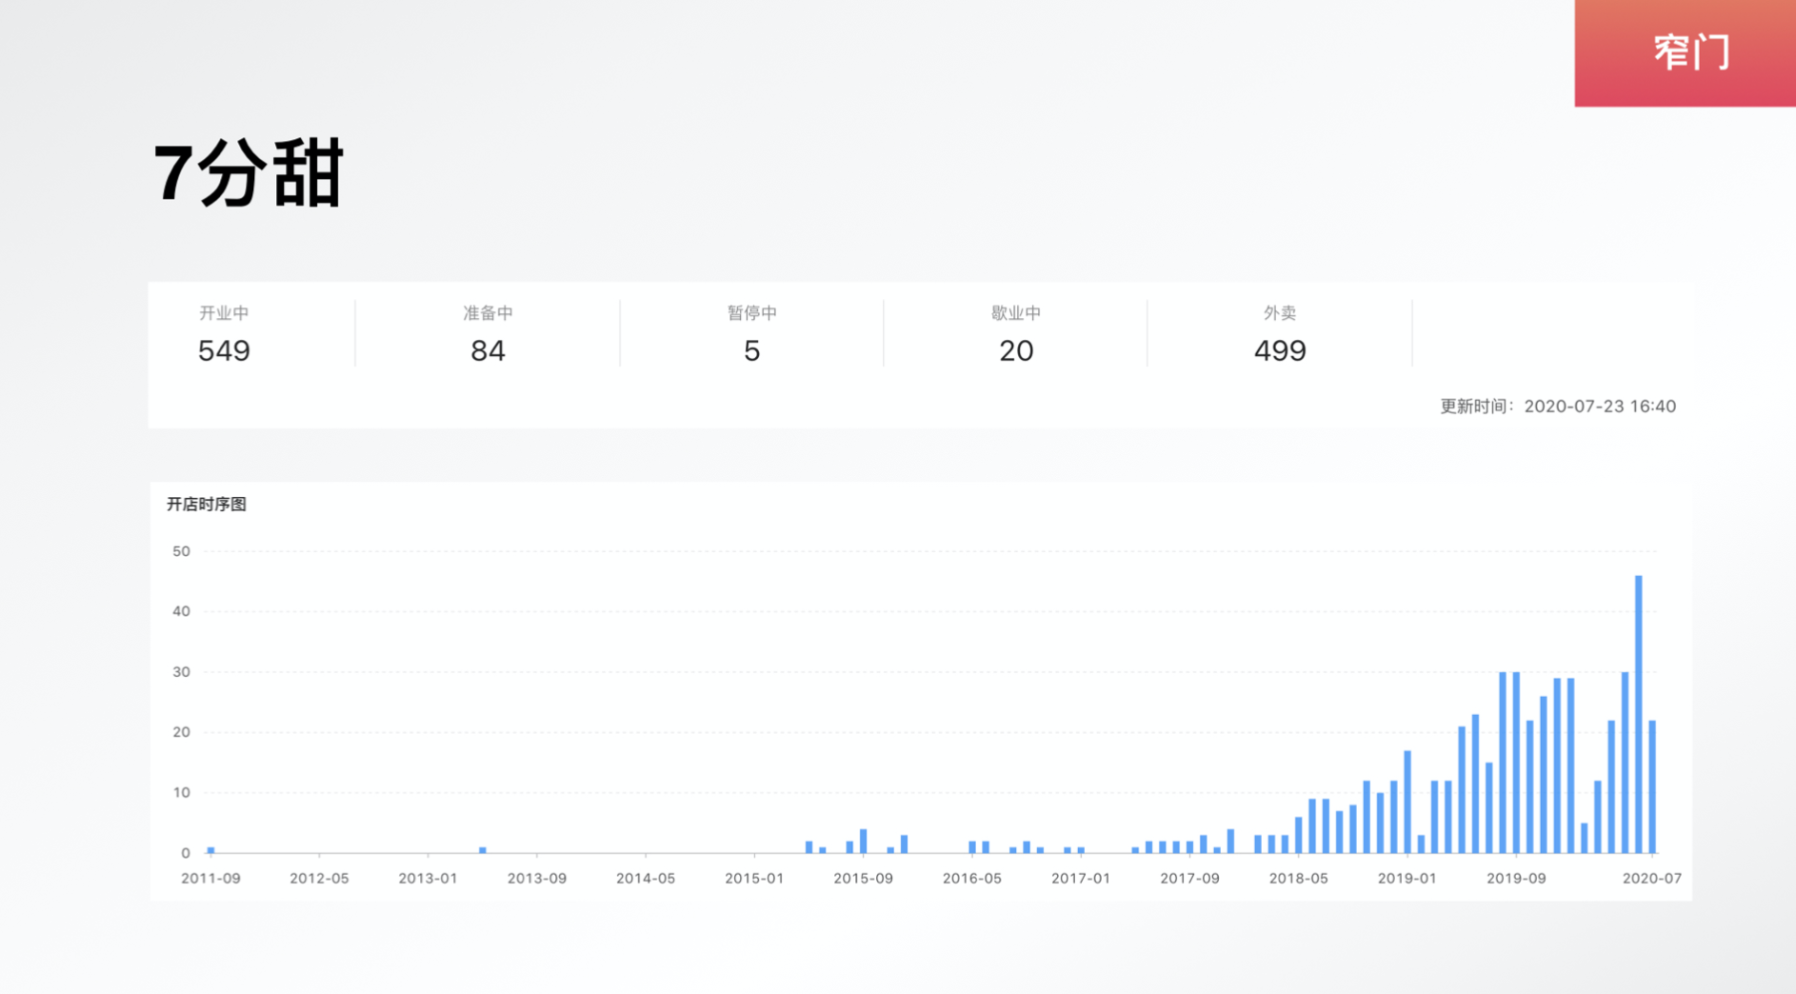Click the y-axis label 40
This screenshot has width=1796, height=994.
[x=181, y=611]
